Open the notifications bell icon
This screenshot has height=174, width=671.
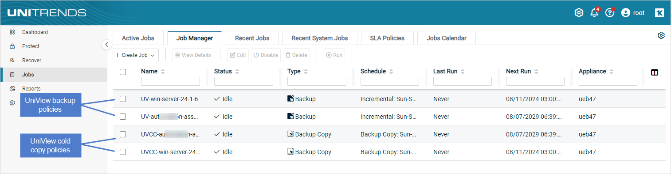595,12
